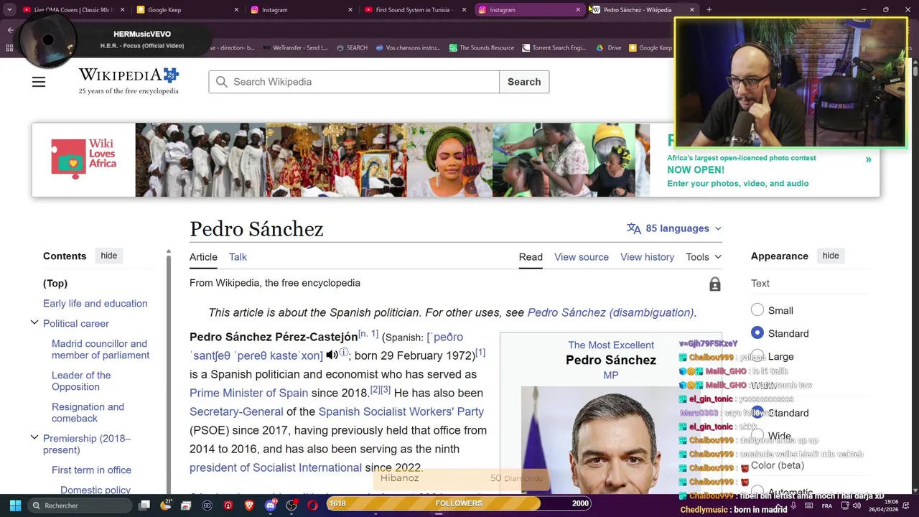Viewport: 919px width, 517px height.
Task: Select the Read view tab
Action: coord(531,257)
